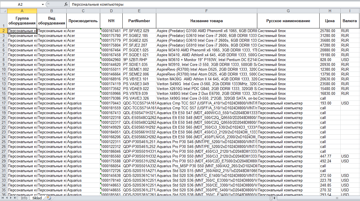Image resolution: width=360 pixels, height=201 pixels.
Task: Select column D header
Action: [111, 11]
